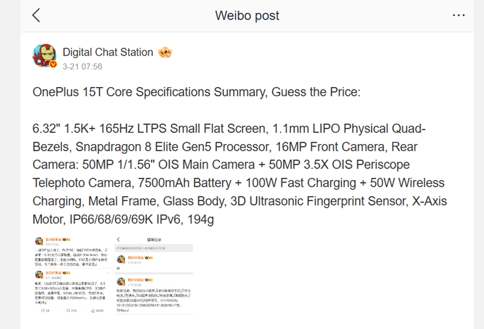Click Digital Chat Station's Iron Man avatar
This screenshot has height=329, width=484.
45,56
